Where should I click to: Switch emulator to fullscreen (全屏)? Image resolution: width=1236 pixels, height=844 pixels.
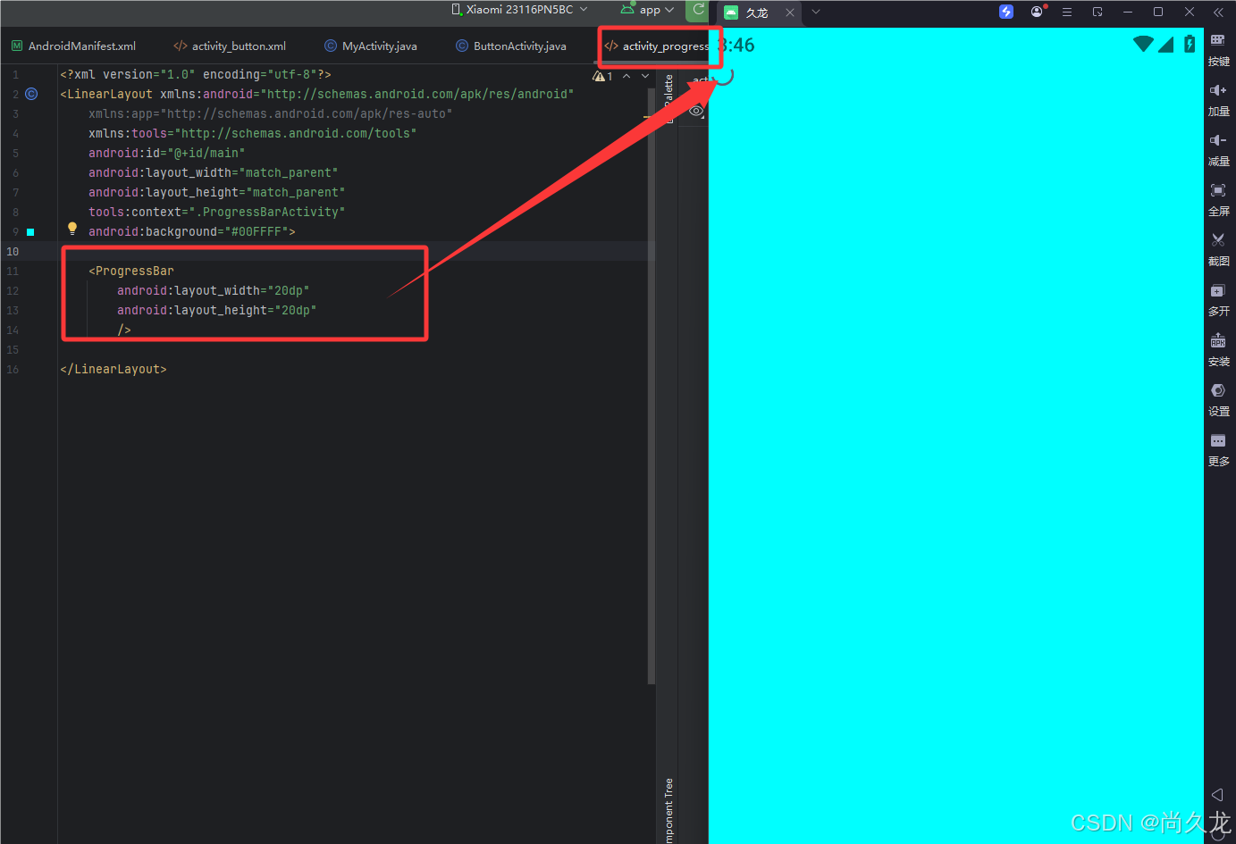[1218, 199]
